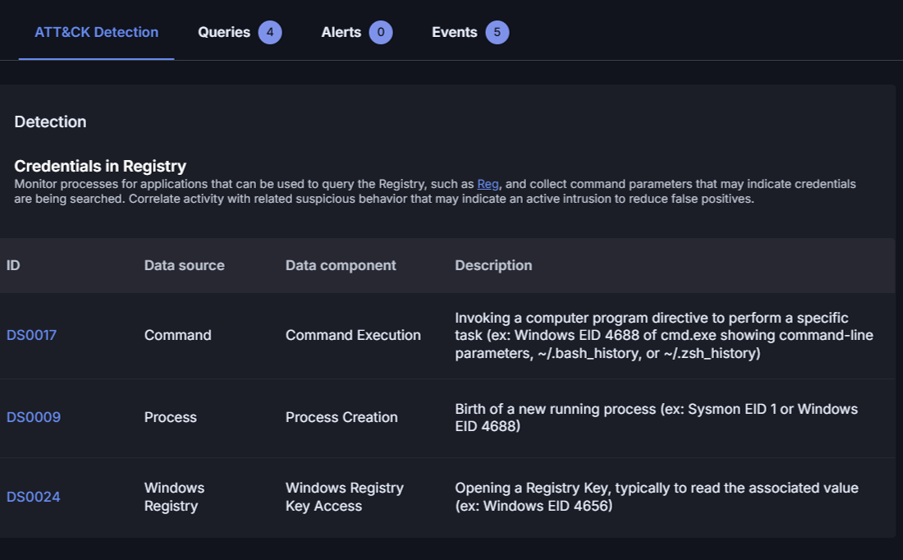Click the Sysmon EID 1 description text
This screenshot has width=903, height=560.
(x=656, y=417)
